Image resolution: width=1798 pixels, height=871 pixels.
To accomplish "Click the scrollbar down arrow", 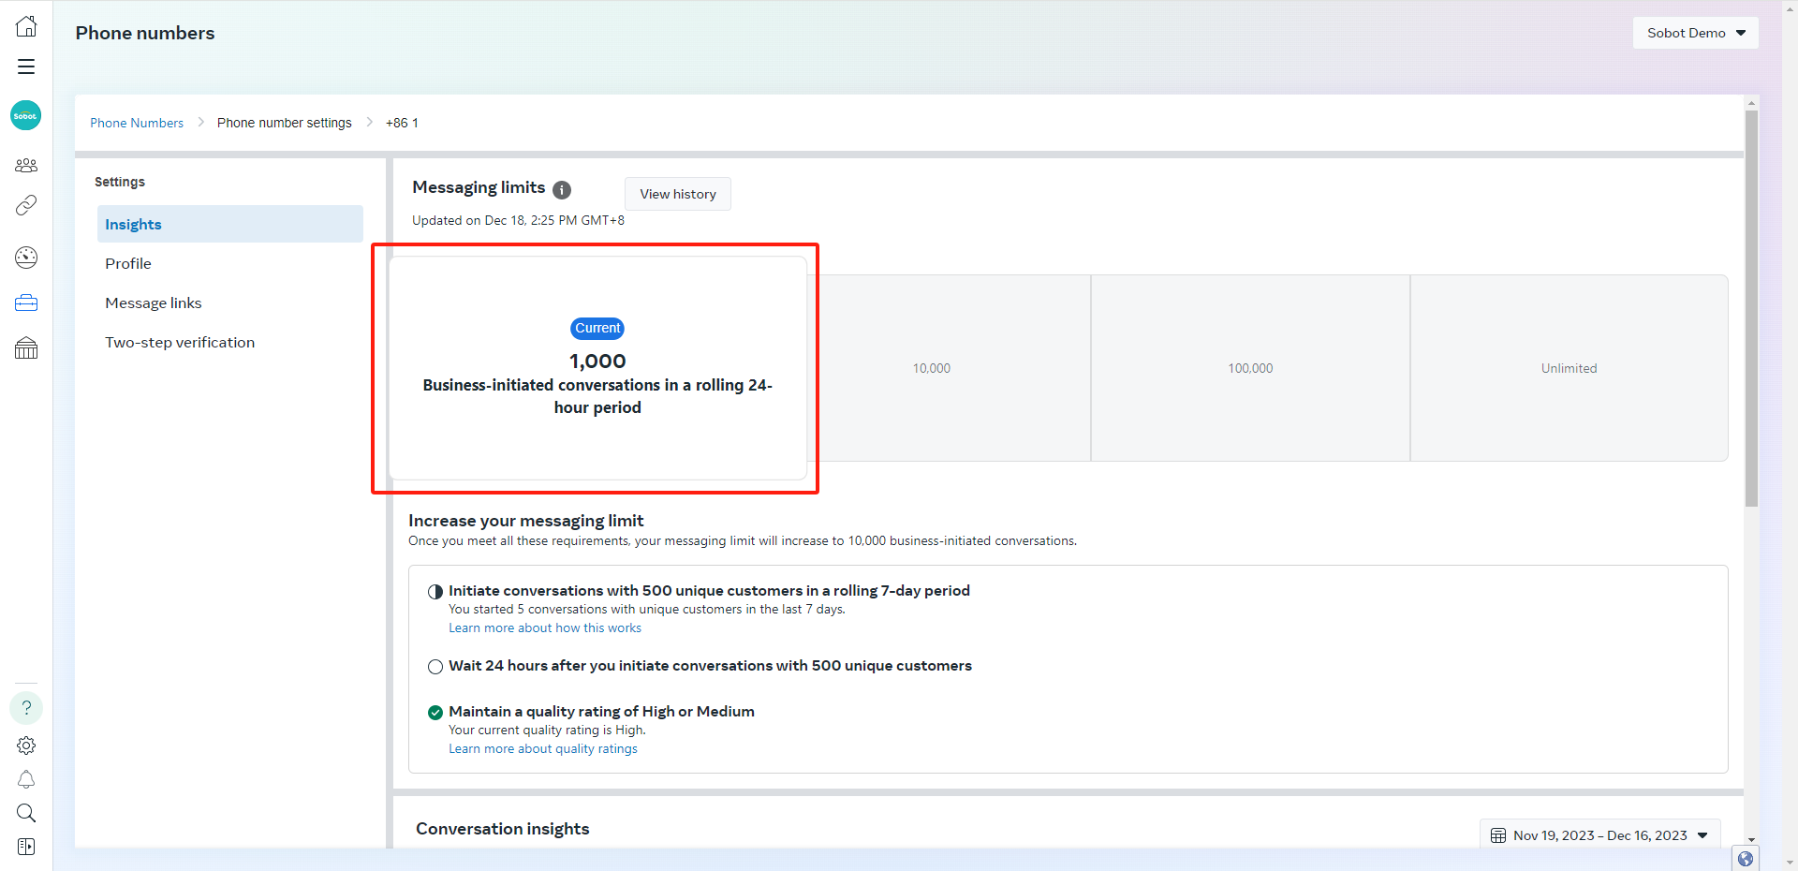I will (x=1751, y=840).
